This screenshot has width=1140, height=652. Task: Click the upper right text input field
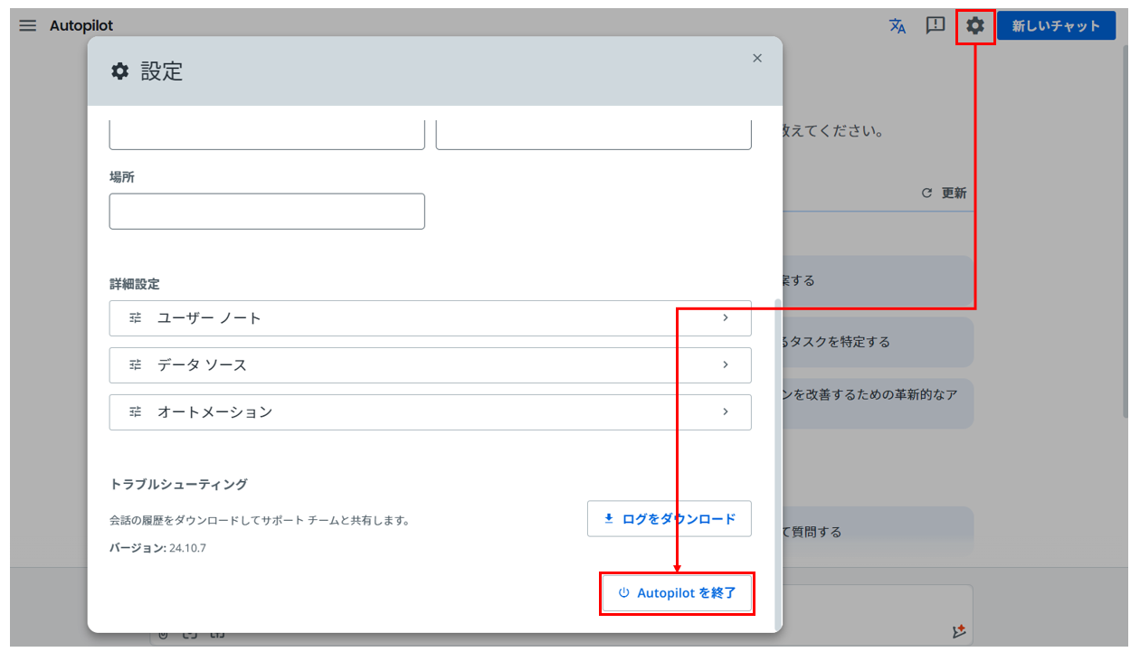pyautogui.click(x=594, y=134)
